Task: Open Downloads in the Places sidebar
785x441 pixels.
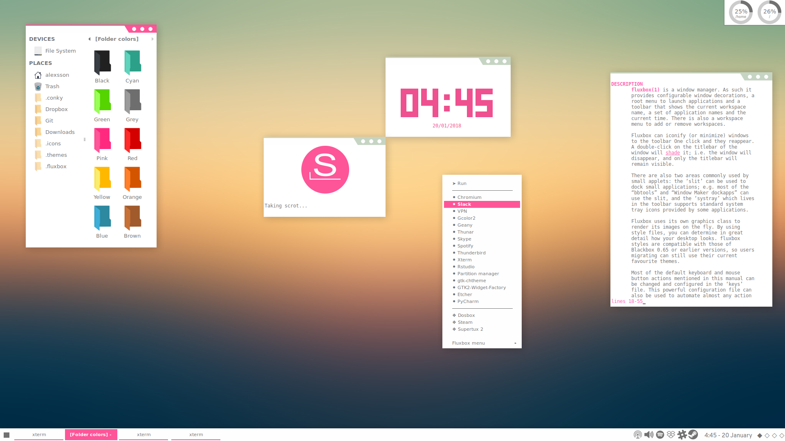Action: (60, 132)
